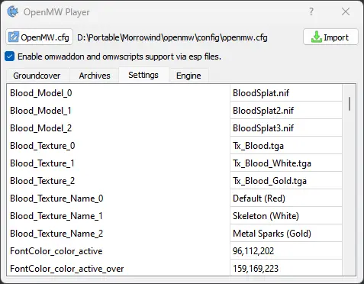The image size is (364, 284).
Task: Select the Blood_Texture_Name_2 row label
Action: click(x=56, y=234)
